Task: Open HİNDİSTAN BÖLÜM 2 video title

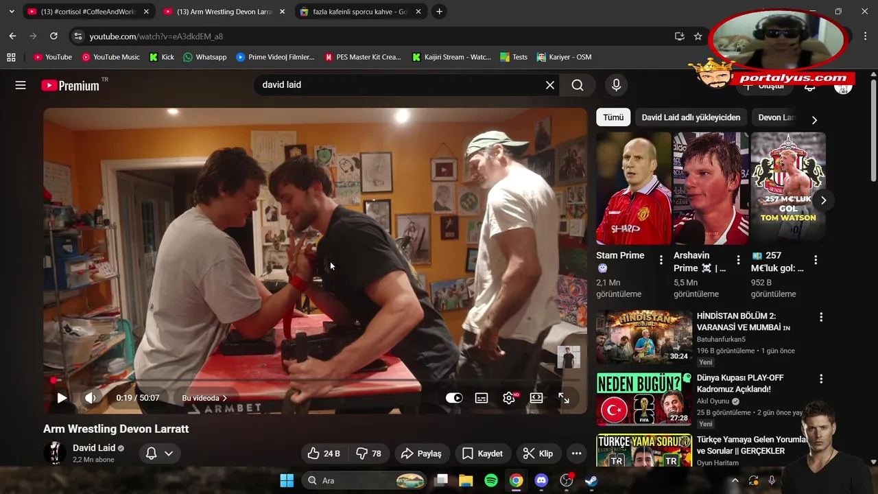Action: [744, 322]
